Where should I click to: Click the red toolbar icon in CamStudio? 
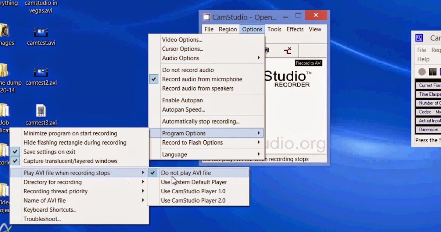tap(287, 50)
